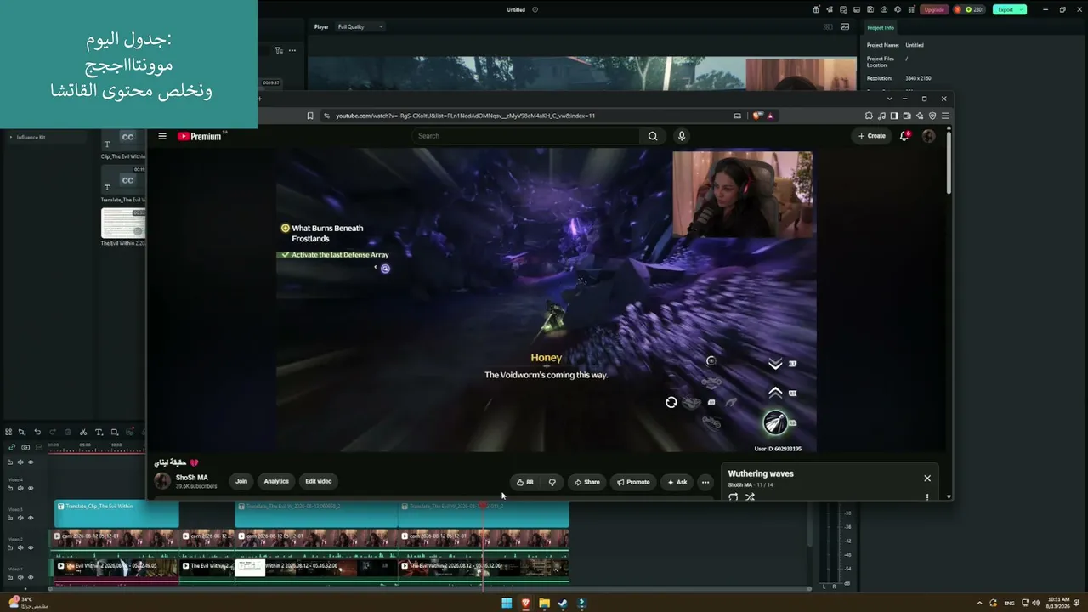The width and height of the screenshot is (1088, 612).
Task: Hide the Video 2 track
Action: (x=31, y=547)
